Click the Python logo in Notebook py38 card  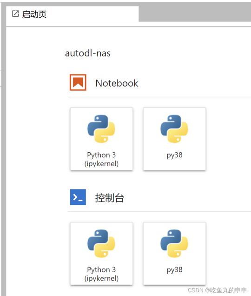pyautogui.click(x=174, y=129)
